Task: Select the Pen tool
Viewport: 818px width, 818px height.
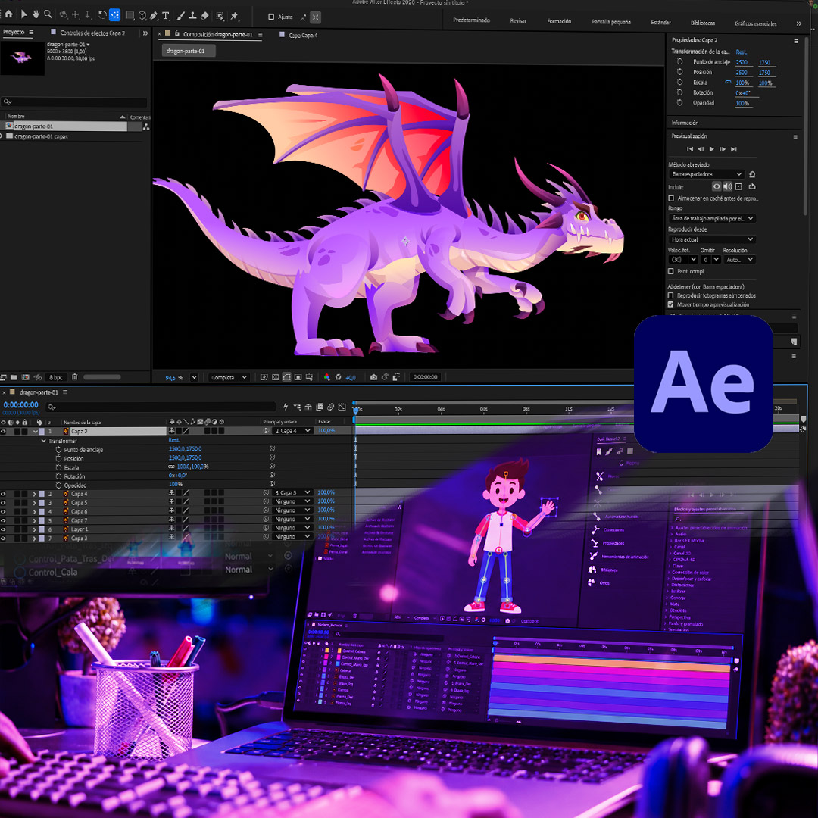Action: click(x=153, y=16)
